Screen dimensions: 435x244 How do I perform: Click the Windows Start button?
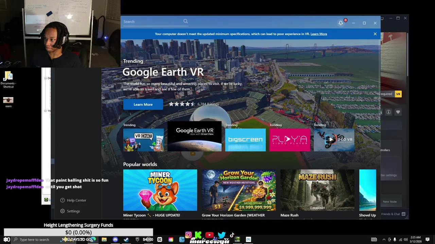coord(6,240)
